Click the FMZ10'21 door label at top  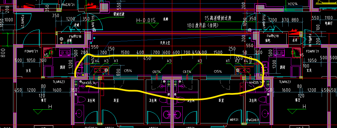tap(68, 5)
